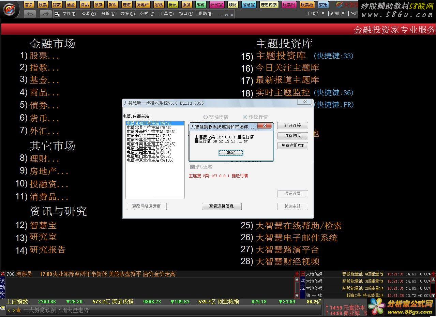Click the 货币 toolbar button
436x317 pixels.
click(x=112, y=4)
